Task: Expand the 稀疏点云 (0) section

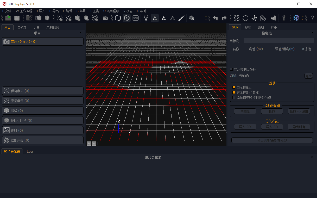Action: (x=43, y=91)
